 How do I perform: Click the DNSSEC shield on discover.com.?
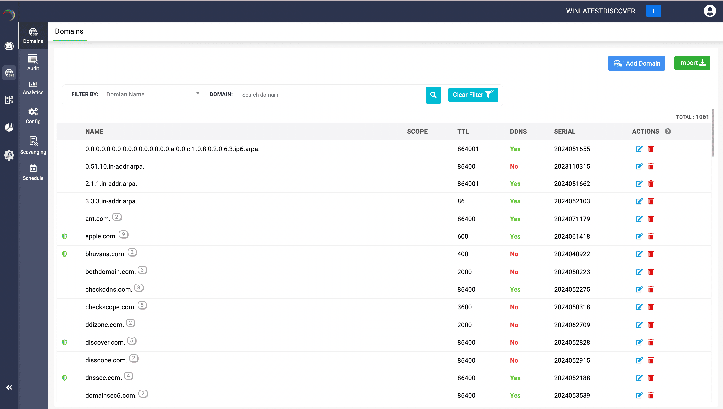click(x=64, y=342)
